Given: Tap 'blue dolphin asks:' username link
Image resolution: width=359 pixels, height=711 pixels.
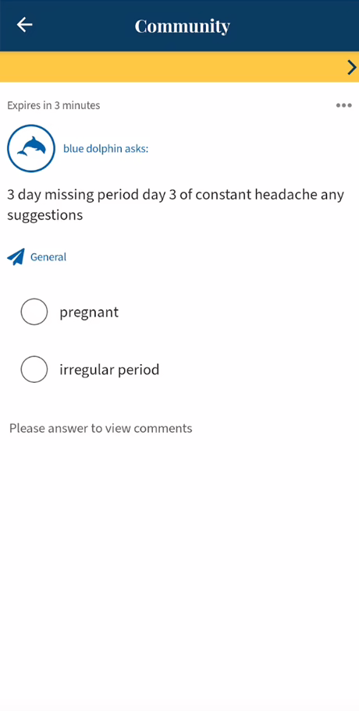Looking at the screenshot, I should tap(105, 149).
